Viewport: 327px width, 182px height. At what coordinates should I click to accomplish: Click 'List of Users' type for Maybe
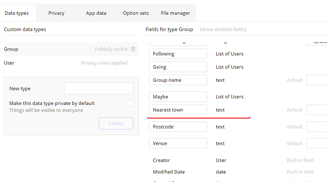click(x=229, y=97)
